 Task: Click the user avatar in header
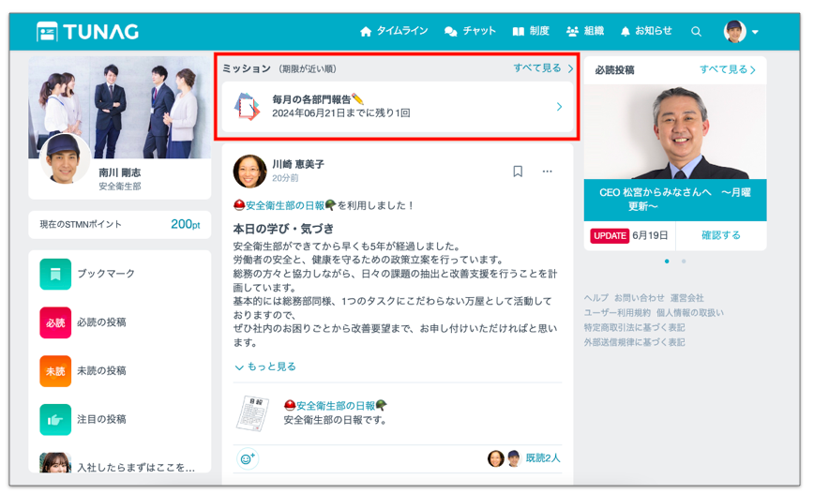tap(735, 32)
